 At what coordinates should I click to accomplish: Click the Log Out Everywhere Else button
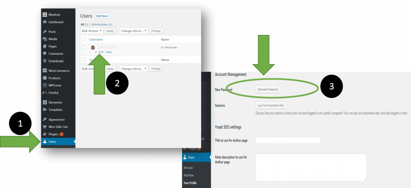[x=271, y=105]
